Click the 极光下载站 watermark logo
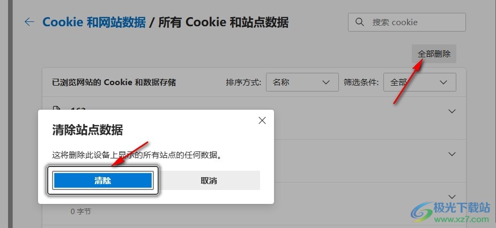 (451, 212)
